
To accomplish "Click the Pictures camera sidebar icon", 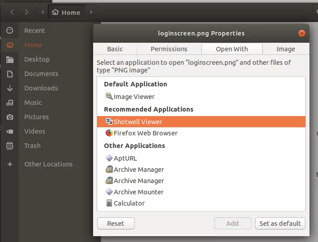I will 10,117.
